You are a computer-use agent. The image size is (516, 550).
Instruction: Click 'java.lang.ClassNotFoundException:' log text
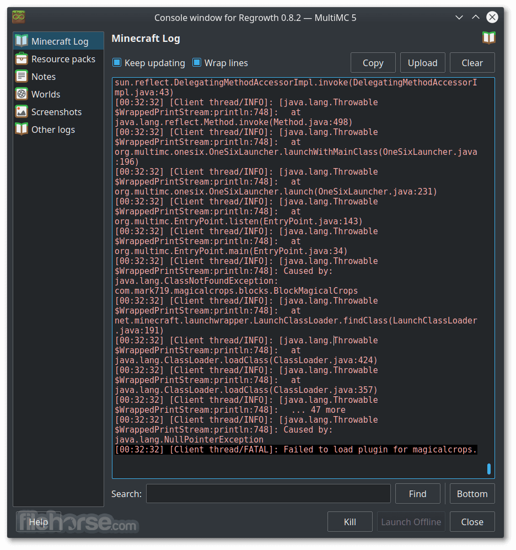pos(196,281)
